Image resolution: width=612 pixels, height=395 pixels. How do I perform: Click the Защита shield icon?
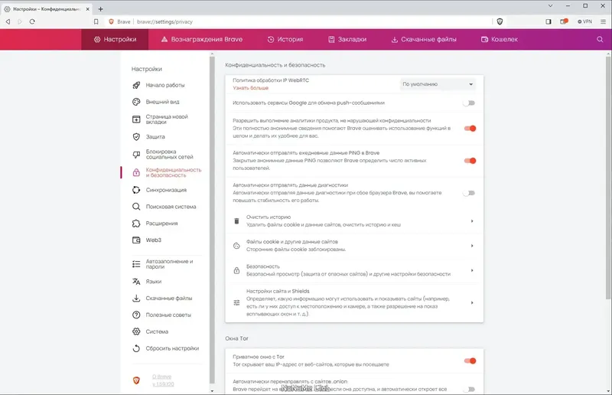click(136, 137)
